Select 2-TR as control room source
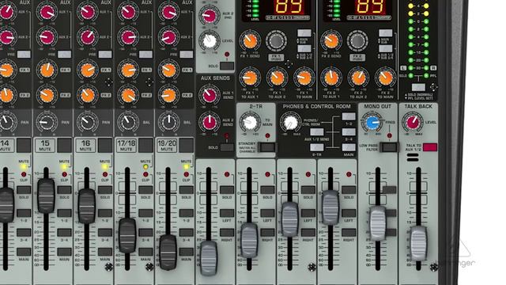506x285 pixels. click(317, 147)
